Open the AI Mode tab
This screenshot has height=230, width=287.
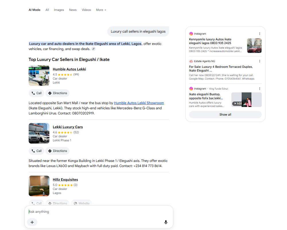coord(34,10)
